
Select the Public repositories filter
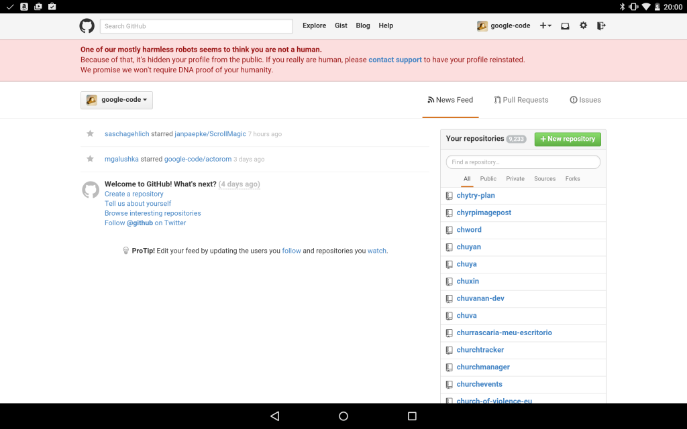pyautogui.click(x=488, y=178)
